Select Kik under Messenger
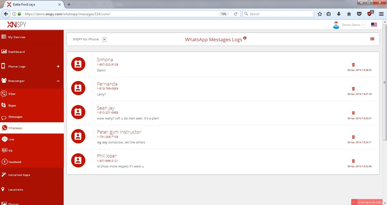This screenshot has height=205, width=387. click(32, 151)
